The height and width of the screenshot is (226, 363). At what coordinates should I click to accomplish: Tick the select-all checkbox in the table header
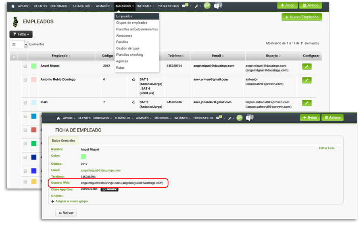[x=14, y=56]
